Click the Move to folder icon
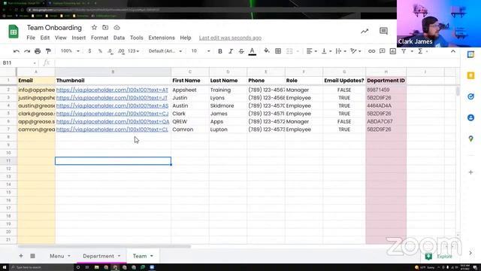Screen dimensions: 481x271 pyautogui.click(x=105, y=27)
